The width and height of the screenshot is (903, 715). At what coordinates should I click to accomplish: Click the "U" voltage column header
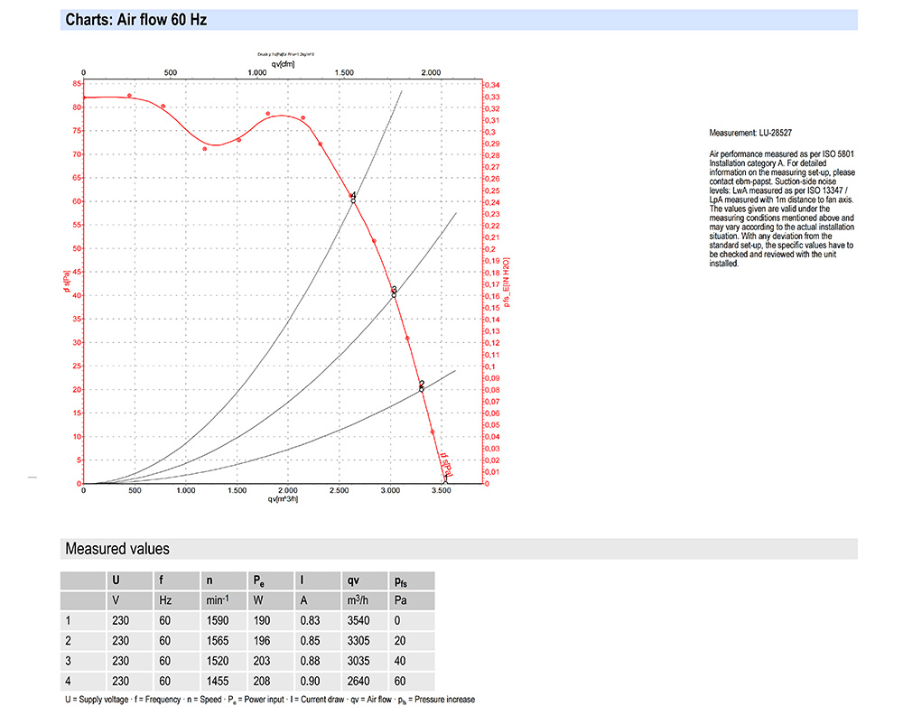click(x=115, y=580)
